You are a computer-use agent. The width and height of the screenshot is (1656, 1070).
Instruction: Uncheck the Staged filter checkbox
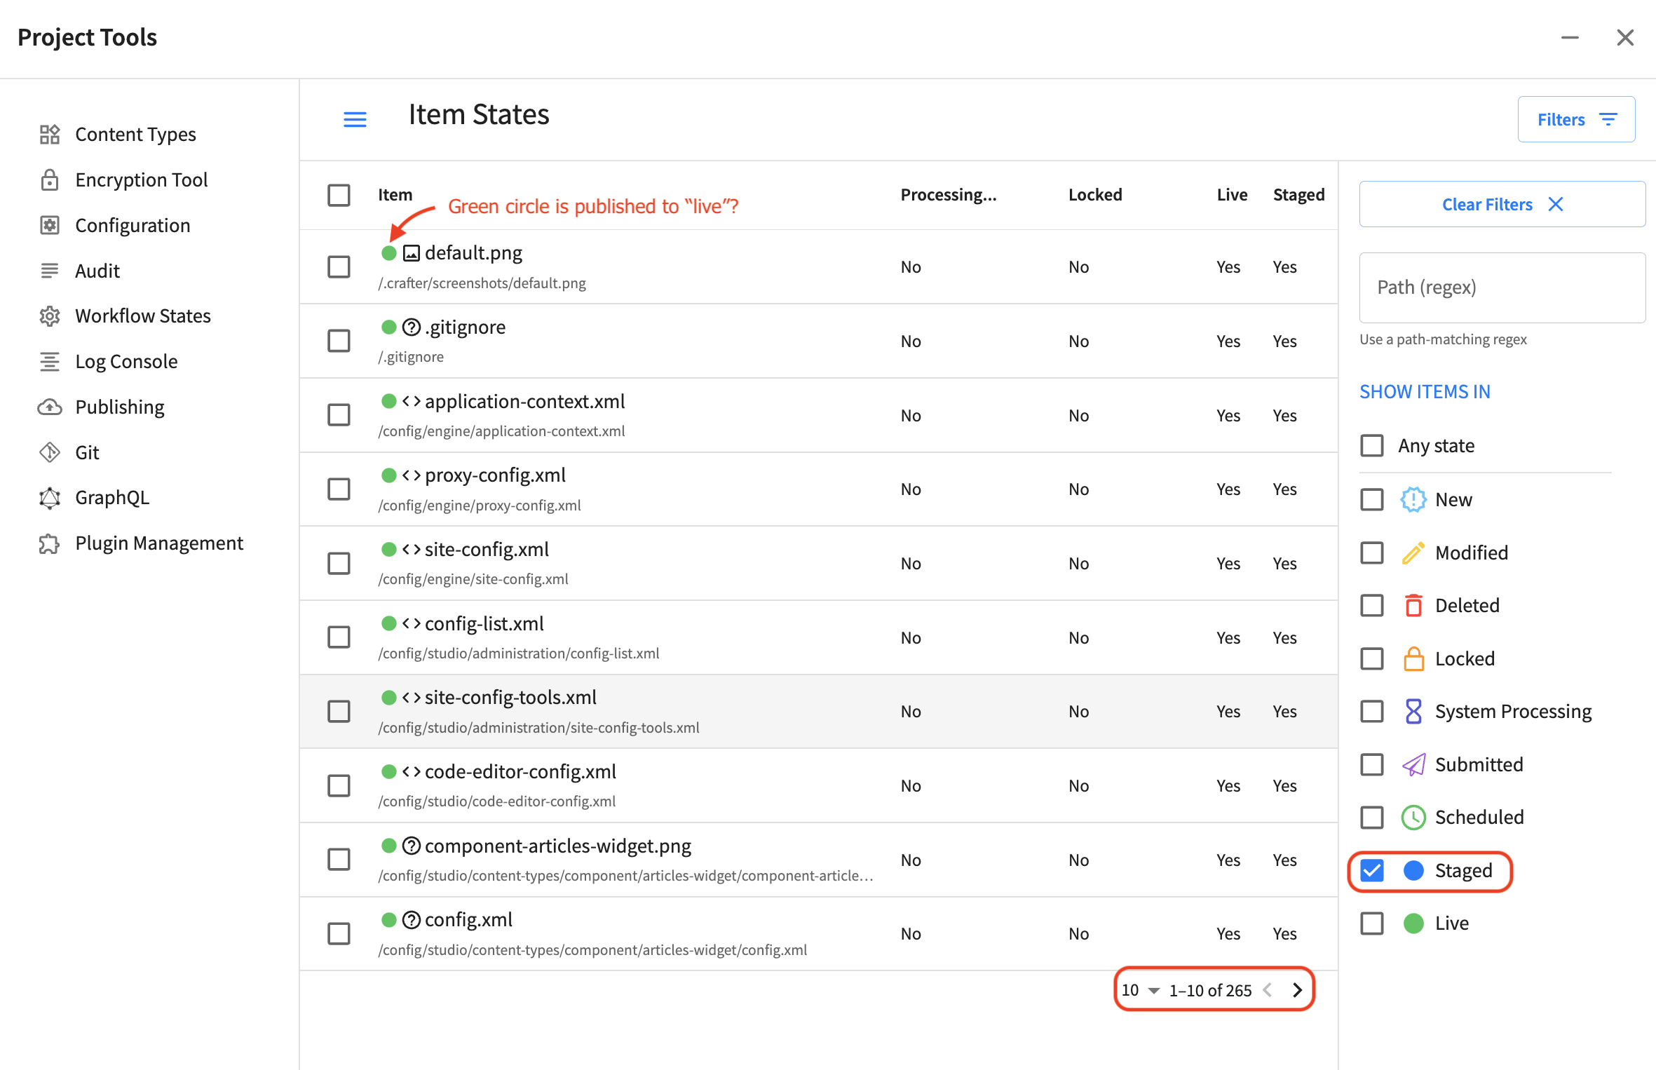pos(1372,870)
